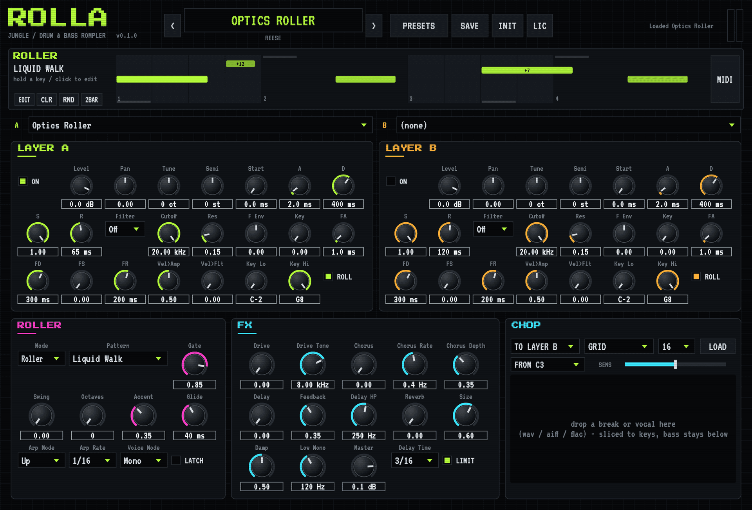Toggle Layer B ON checkbox
Screen dimensions: 752x510
(x=390, y=181)
